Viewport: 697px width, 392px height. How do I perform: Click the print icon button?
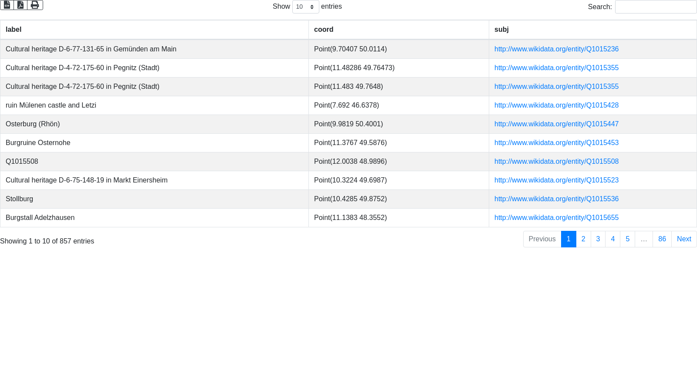35,5
